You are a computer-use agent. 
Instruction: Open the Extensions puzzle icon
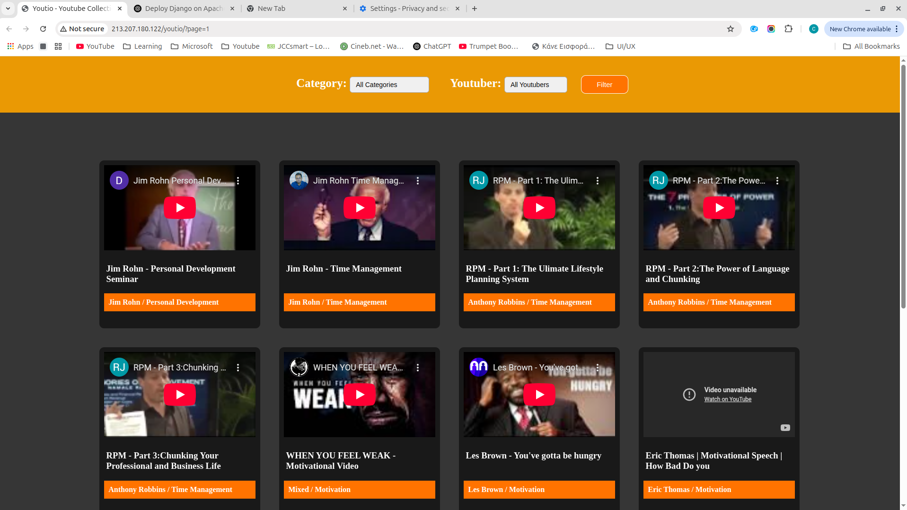(x=788, y=29)
